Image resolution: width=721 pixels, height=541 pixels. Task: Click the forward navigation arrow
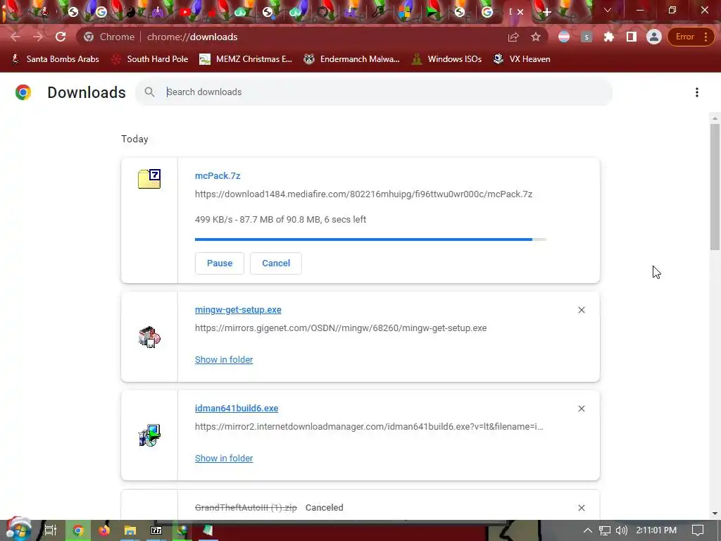pyautogui.click(x=38, y=37)
